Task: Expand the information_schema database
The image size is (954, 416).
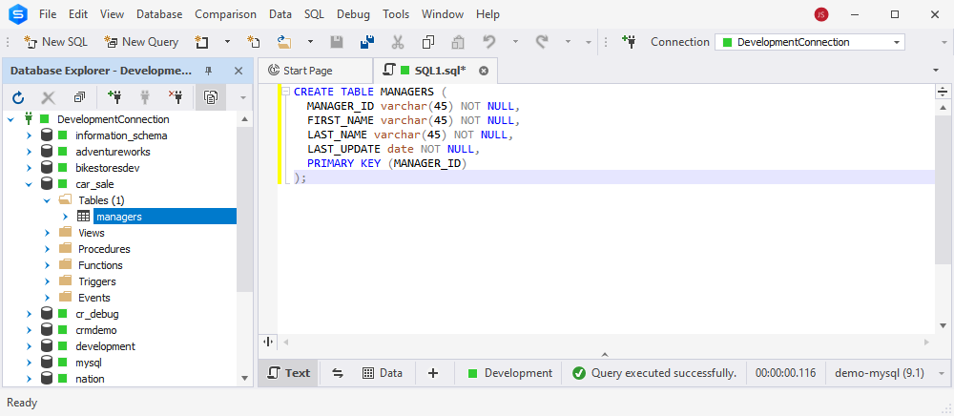Action: (29, 135)
